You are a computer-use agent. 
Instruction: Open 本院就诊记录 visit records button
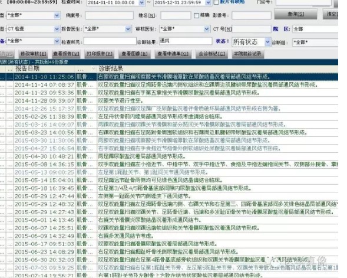coord(247,54)
